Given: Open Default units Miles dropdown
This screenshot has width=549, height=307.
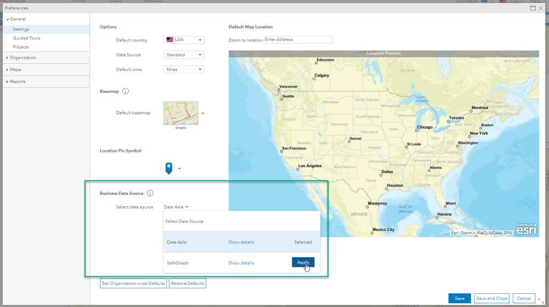Looking at the screenshot, I should click(184, 69).
